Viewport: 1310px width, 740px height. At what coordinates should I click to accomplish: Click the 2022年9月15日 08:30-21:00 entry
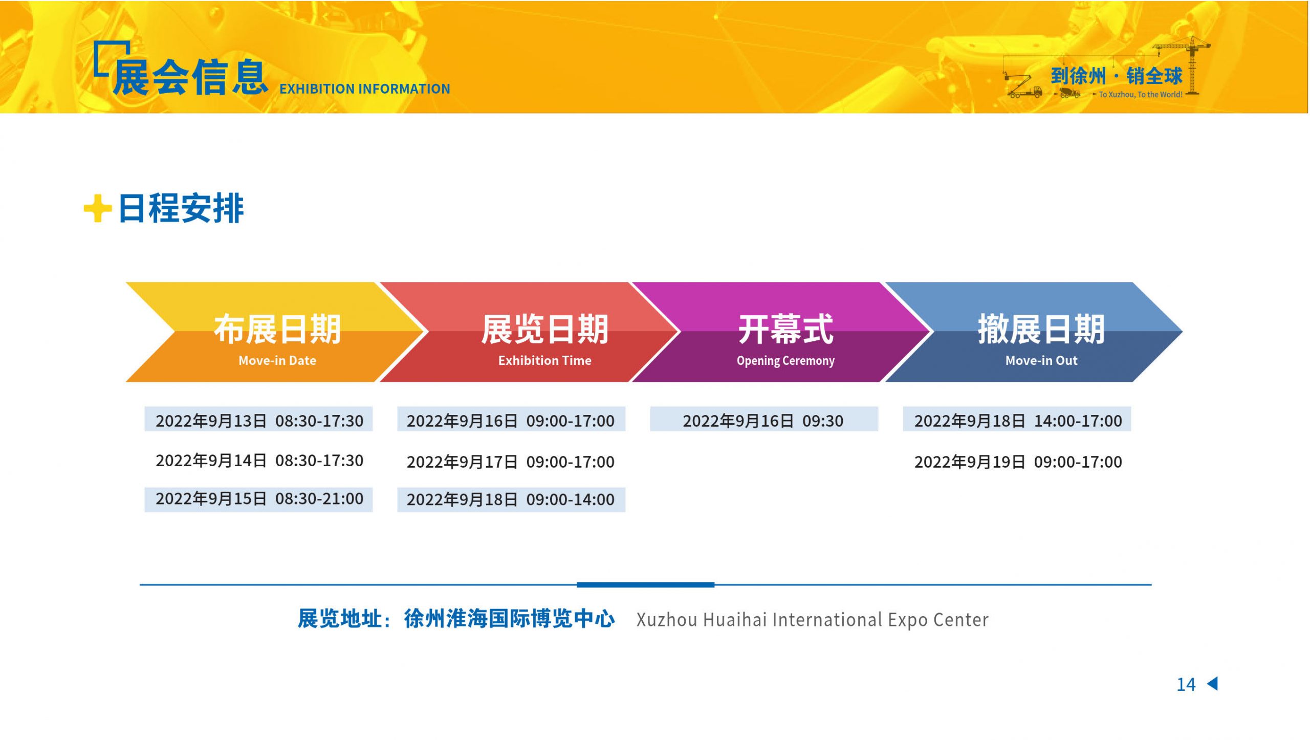click(259, 499)
